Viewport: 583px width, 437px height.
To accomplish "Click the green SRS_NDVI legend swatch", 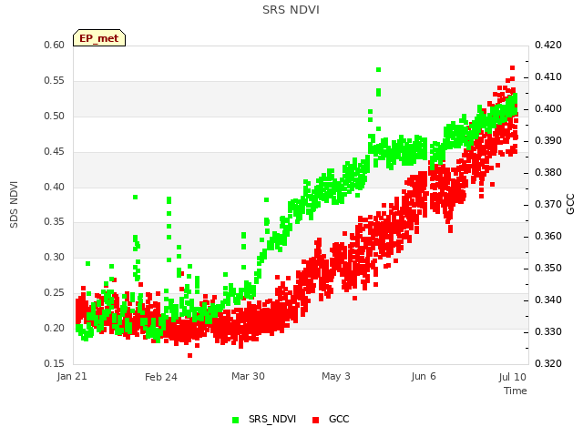I will tap(235, 420).
